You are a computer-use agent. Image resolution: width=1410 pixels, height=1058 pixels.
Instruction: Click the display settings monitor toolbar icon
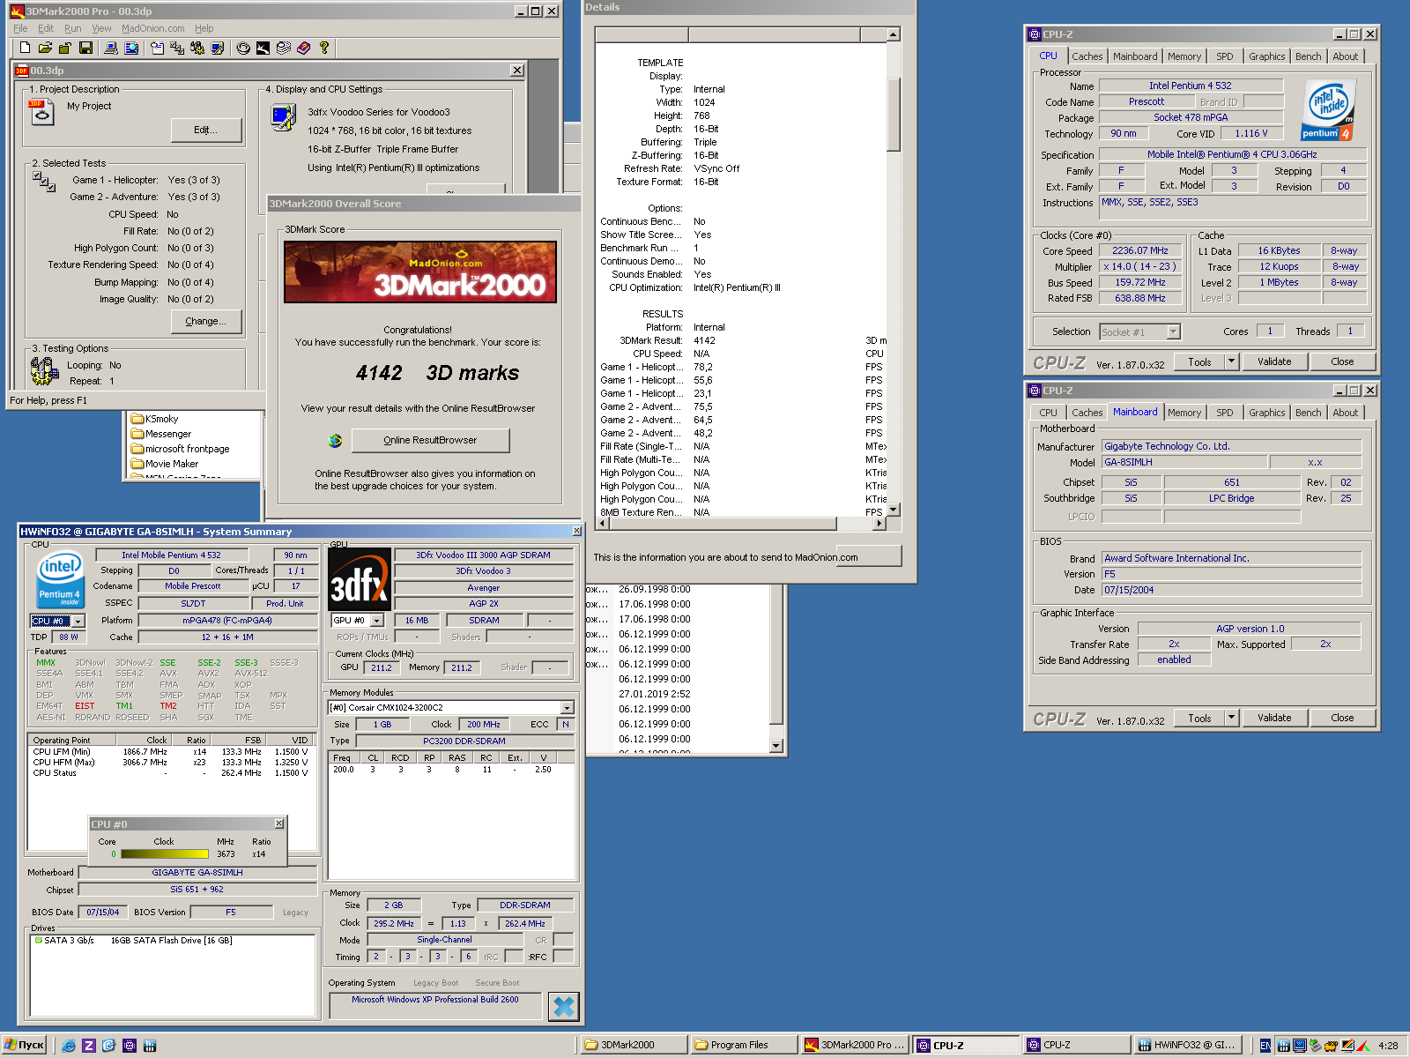(x=218, y=48)
